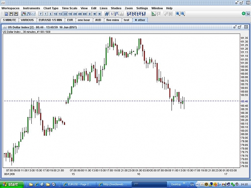
Task: Open the Settings menu
Action: (x=142, y=8)
